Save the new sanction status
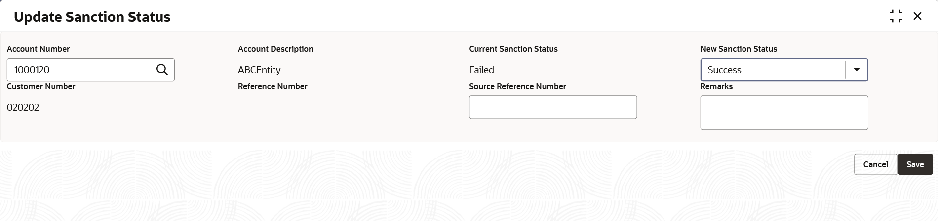 tap(915, 164)
